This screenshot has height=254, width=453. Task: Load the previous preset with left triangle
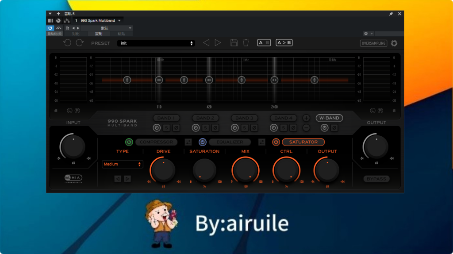click(x=206, y=43)
